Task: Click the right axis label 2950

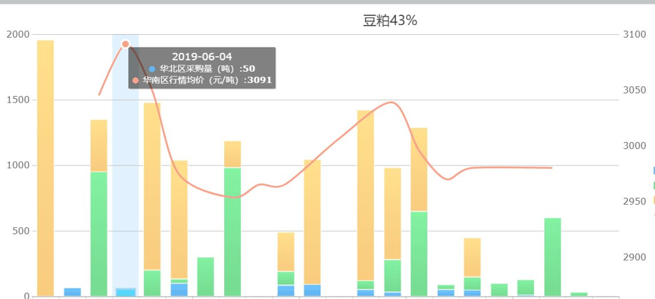Action: pyautogui.click(x=634, y=202)
